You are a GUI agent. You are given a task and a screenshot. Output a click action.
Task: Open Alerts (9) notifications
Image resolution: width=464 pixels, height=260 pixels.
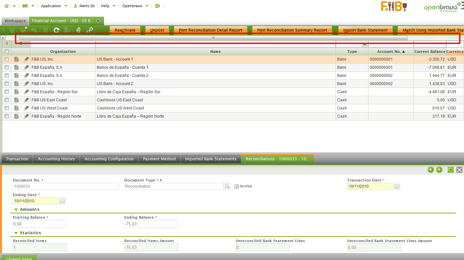[84, 6]
